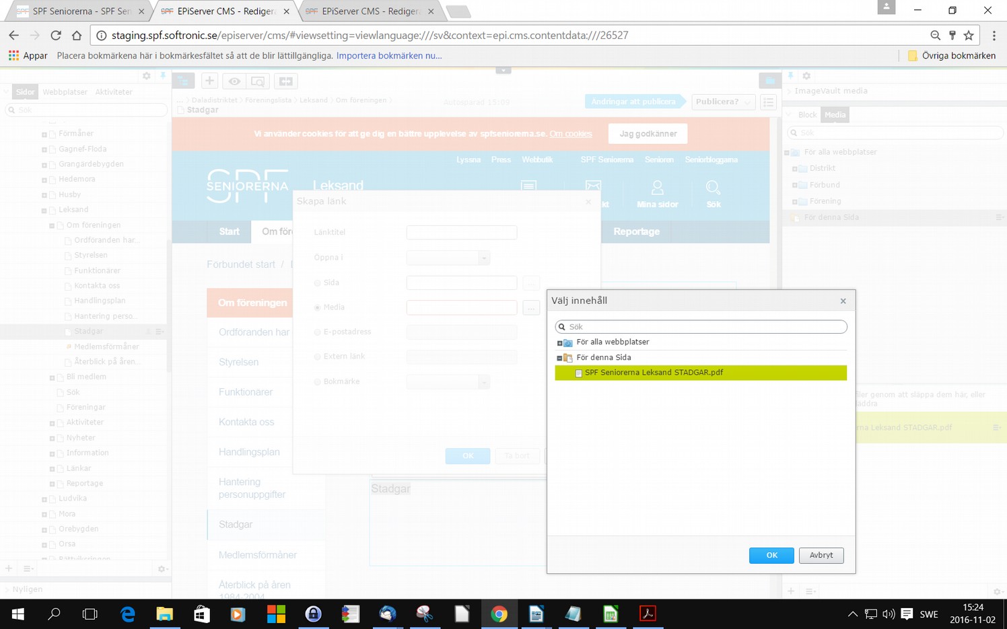Screen dimensions: 1007x629
Task: Expand the Distrikt folder in media pane
Action: point(794,169)
